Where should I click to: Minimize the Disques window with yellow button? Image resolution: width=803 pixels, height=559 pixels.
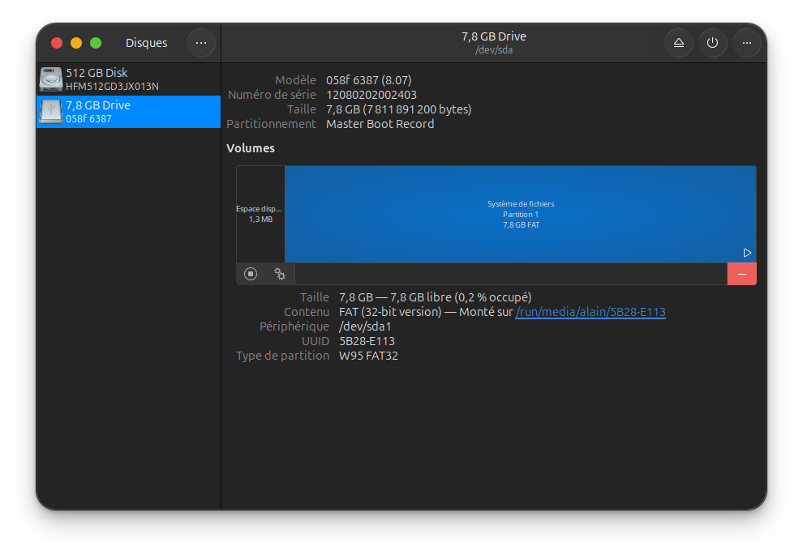pyautogui.click(x=76, y=43)
